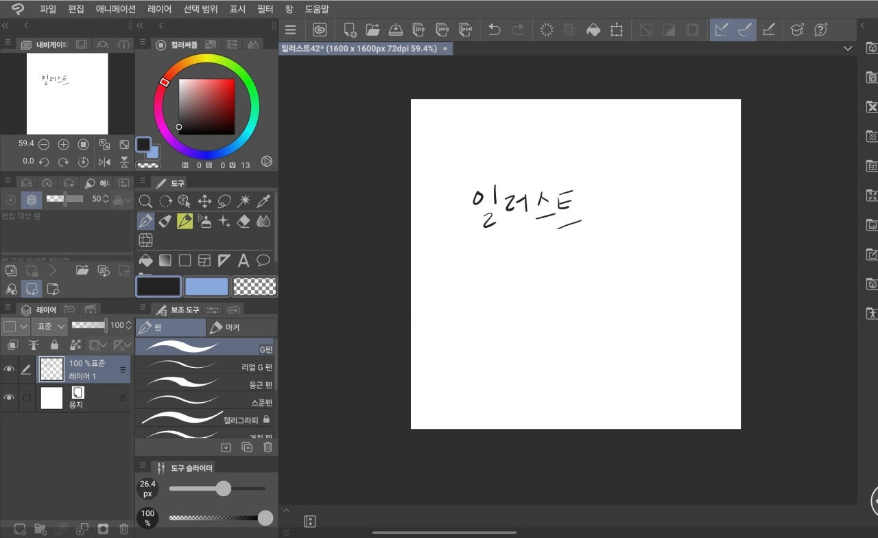
Task: Click the Delete layer trash icon
Action: tap(123, 529)
